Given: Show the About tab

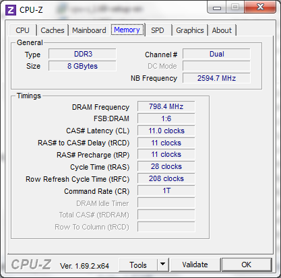Looking at the screenshot, I should [222, 30].
